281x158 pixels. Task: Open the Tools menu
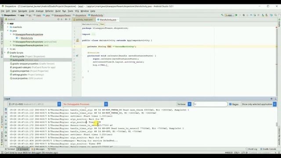tap(70, 11)
